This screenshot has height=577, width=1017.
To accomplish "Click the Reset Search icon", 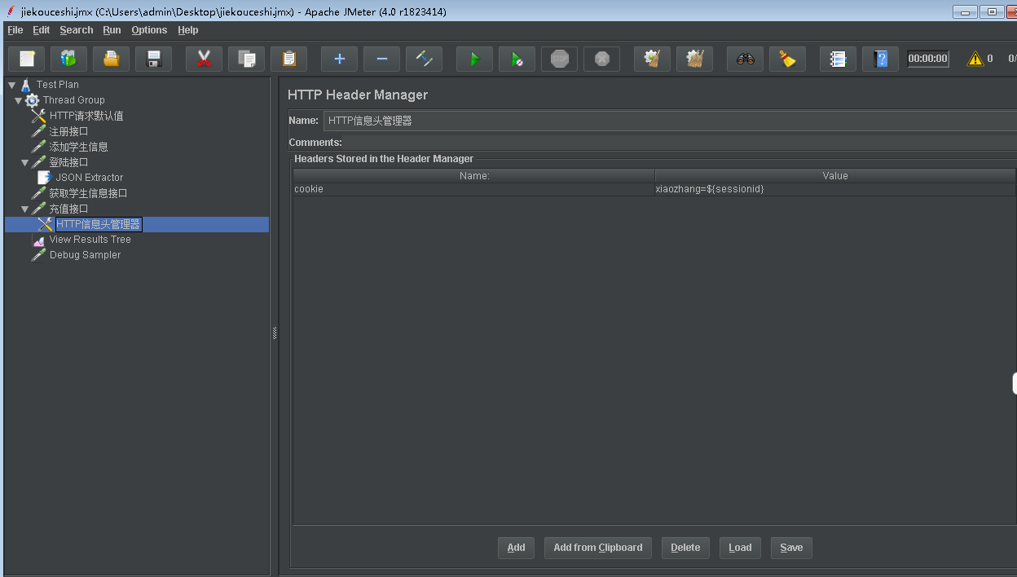I will point(787,59).
